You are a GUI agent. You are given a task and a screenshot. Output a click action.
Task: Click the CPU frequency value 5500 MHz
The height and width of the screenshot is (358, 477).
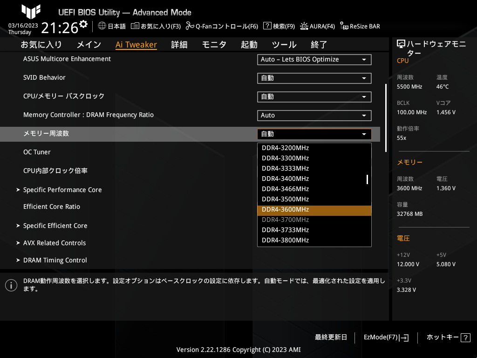[409, 87]
